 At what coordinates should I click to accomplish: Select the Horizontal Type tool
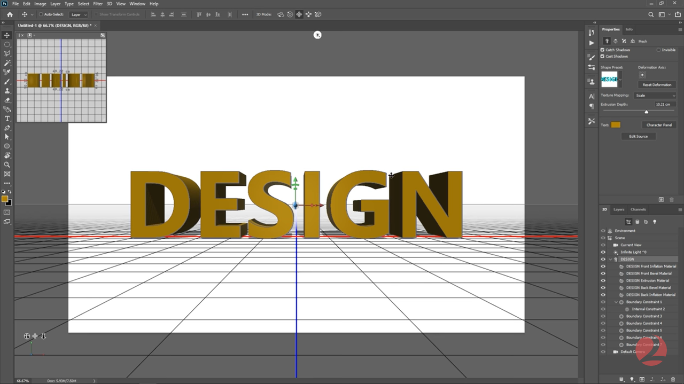(7, 119)
